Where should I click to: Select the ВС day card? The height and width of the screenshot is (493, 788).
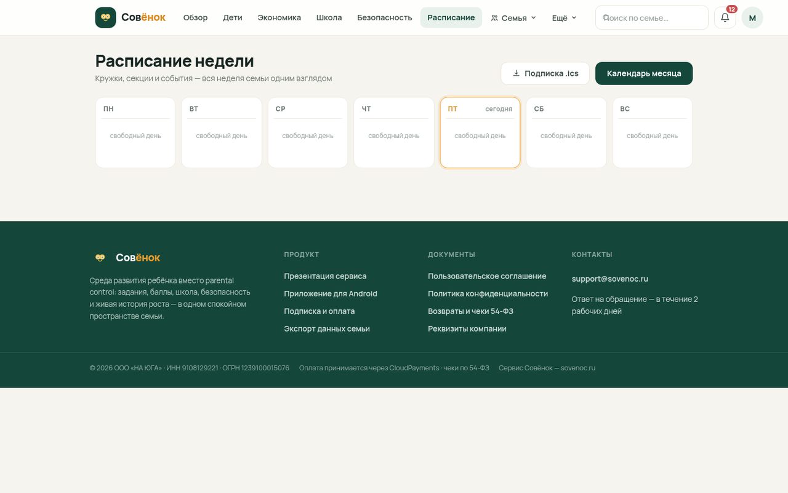pos(653,132)
